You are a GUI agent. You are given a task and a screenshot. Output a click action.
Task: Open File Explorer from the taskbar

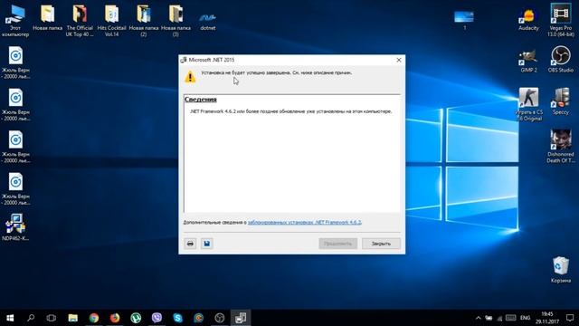point(72,318)
